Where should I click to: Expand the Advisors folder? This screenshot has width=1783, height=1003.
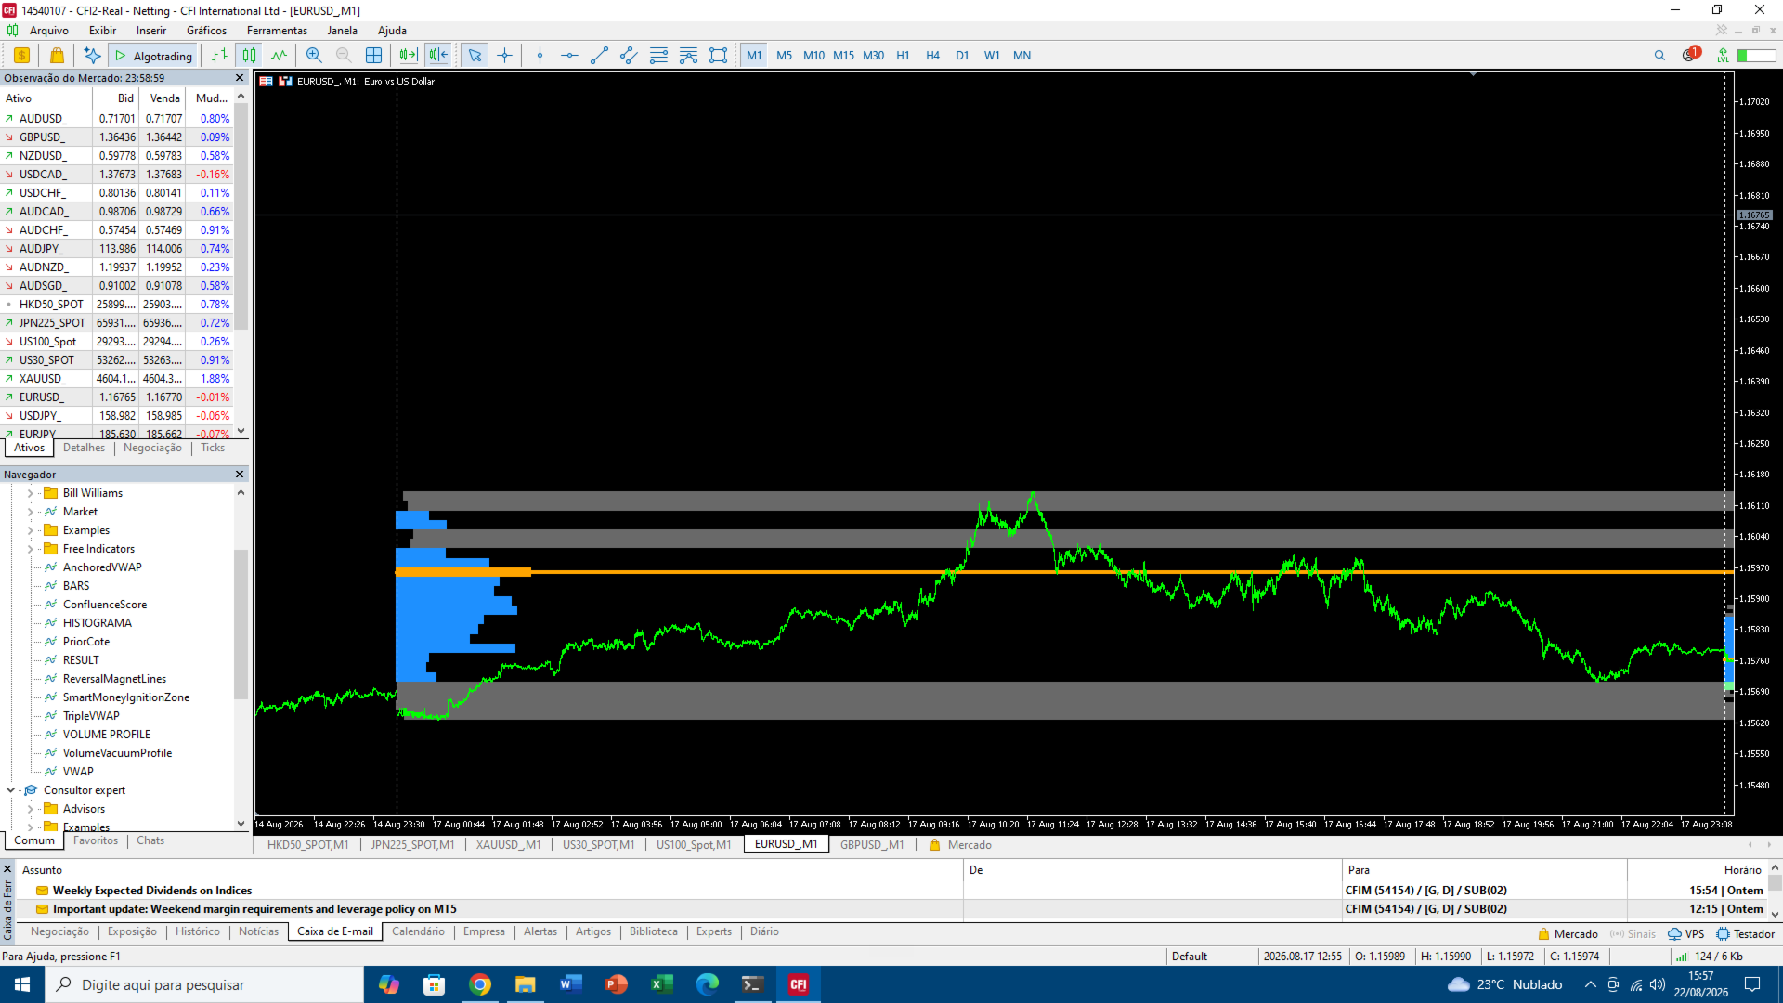point(30,809)
